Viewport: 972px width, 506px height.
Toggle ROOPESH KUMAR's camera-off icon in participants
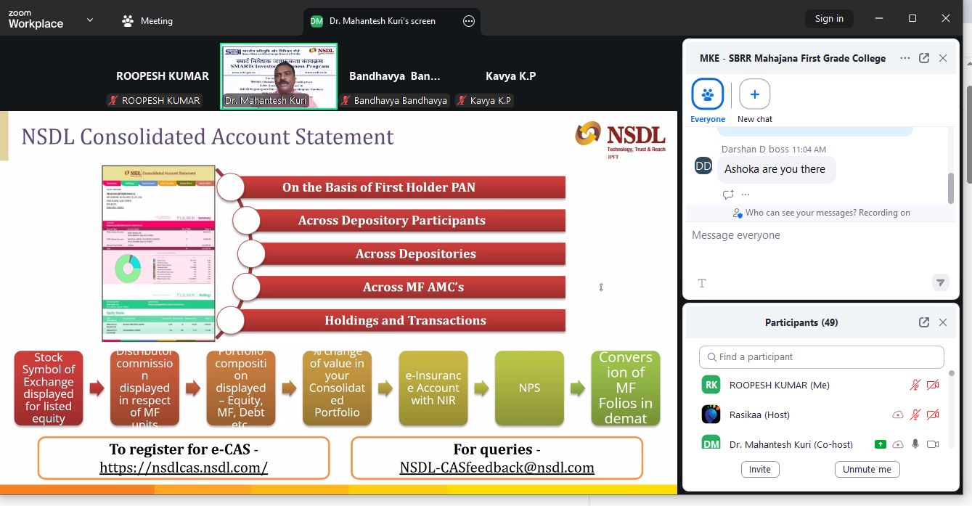pos(933,385)
